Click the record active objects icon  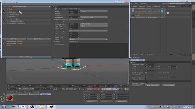click(89, 89)
